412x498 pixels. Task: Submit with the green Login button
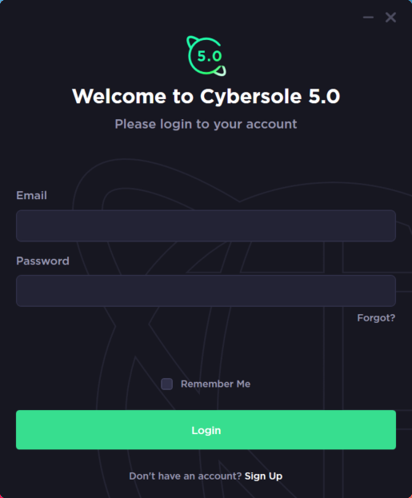[206, 430]
